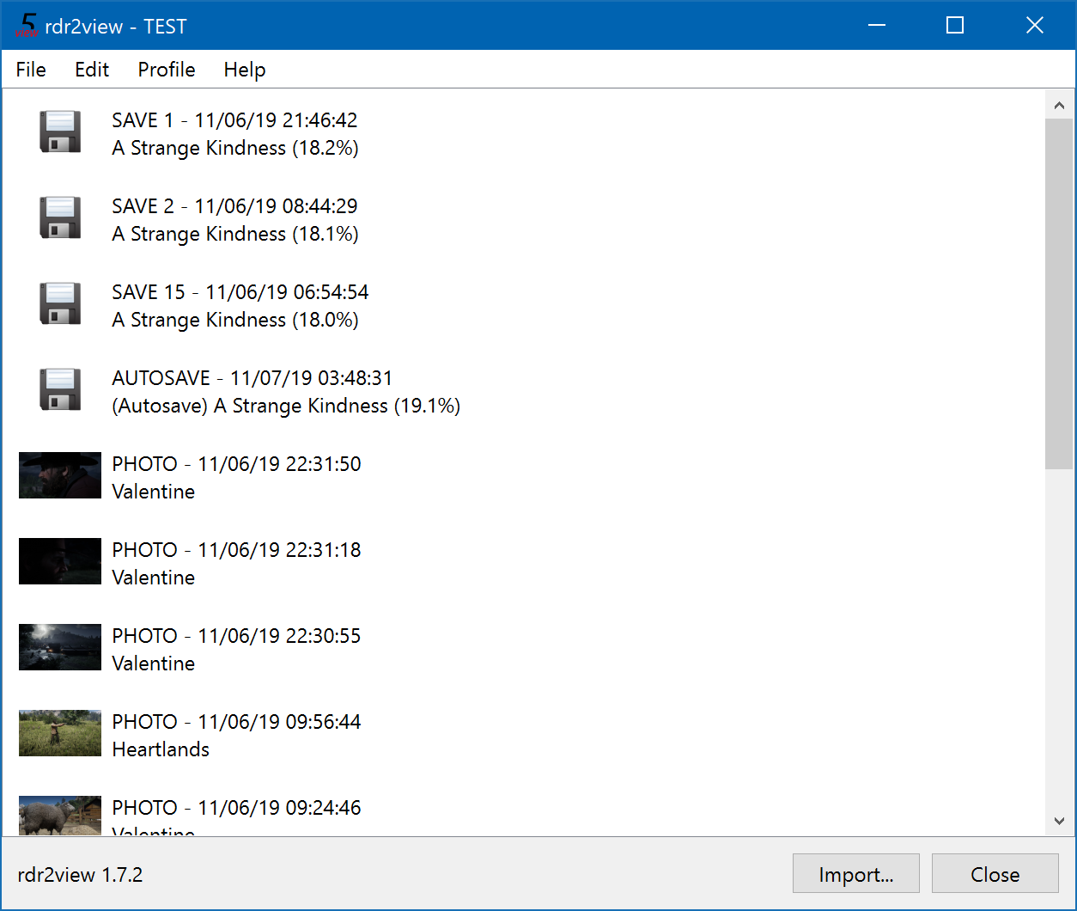Open the File menu

30,70
